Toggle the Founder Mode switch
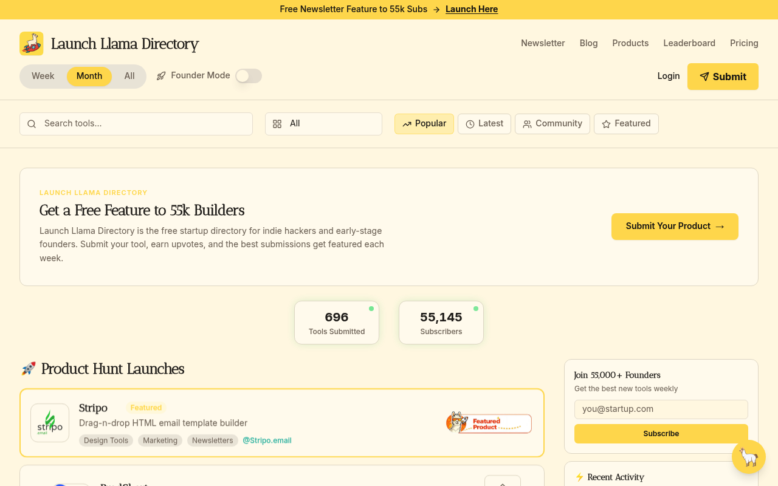 coord(249,76)
